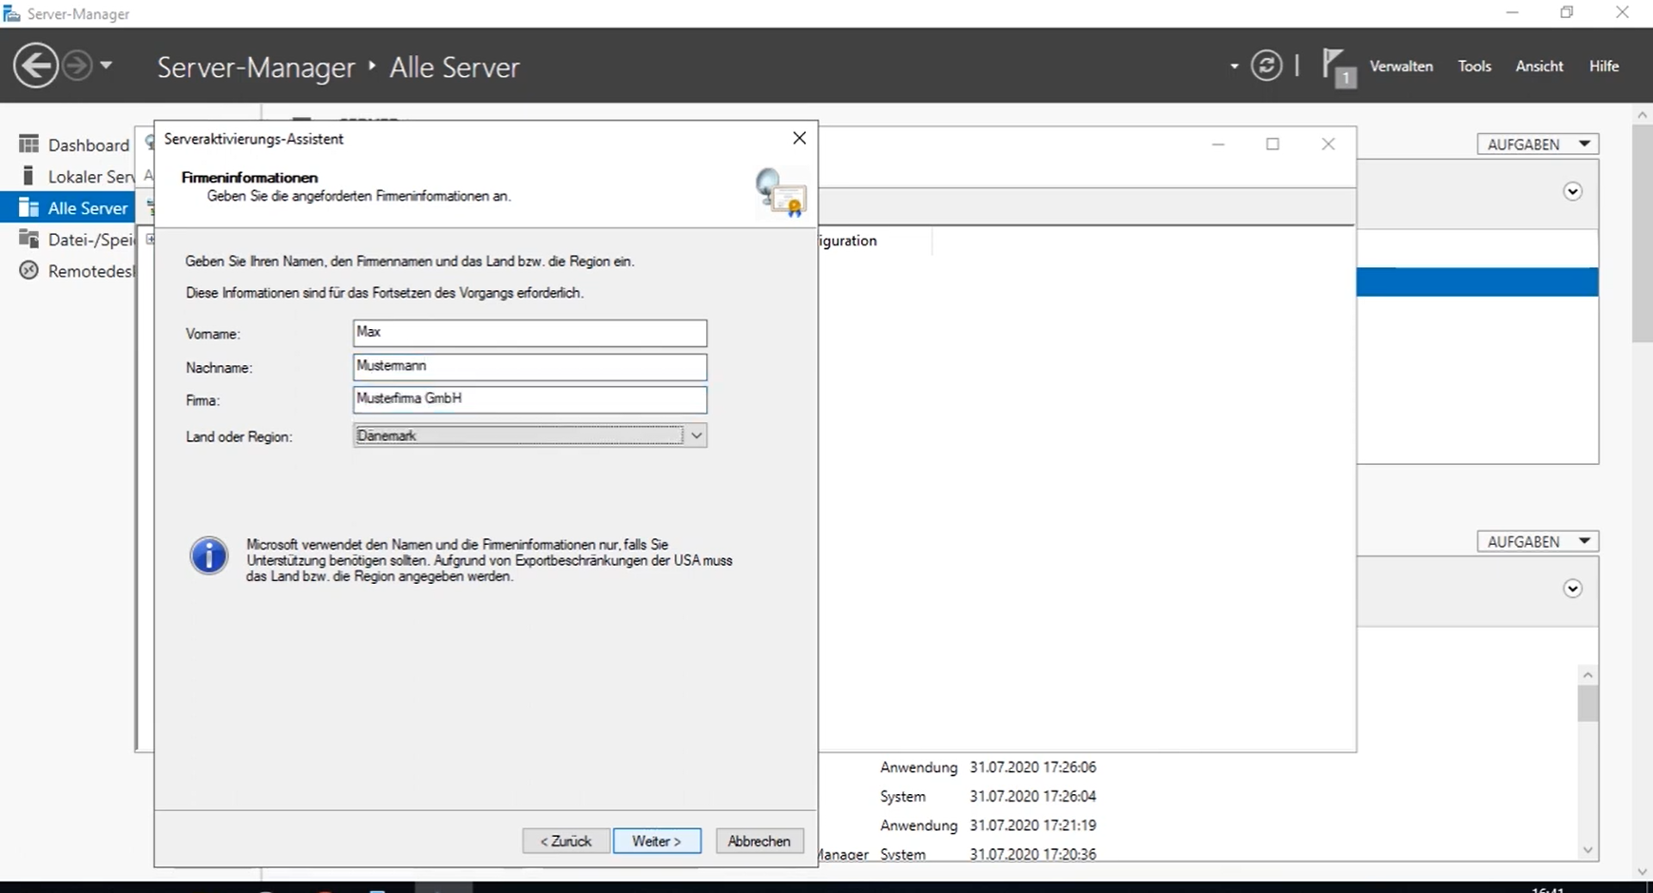This screenshot has height=893, width=1653.
Task: Click the Weiter button
Action: coord(656,841)
